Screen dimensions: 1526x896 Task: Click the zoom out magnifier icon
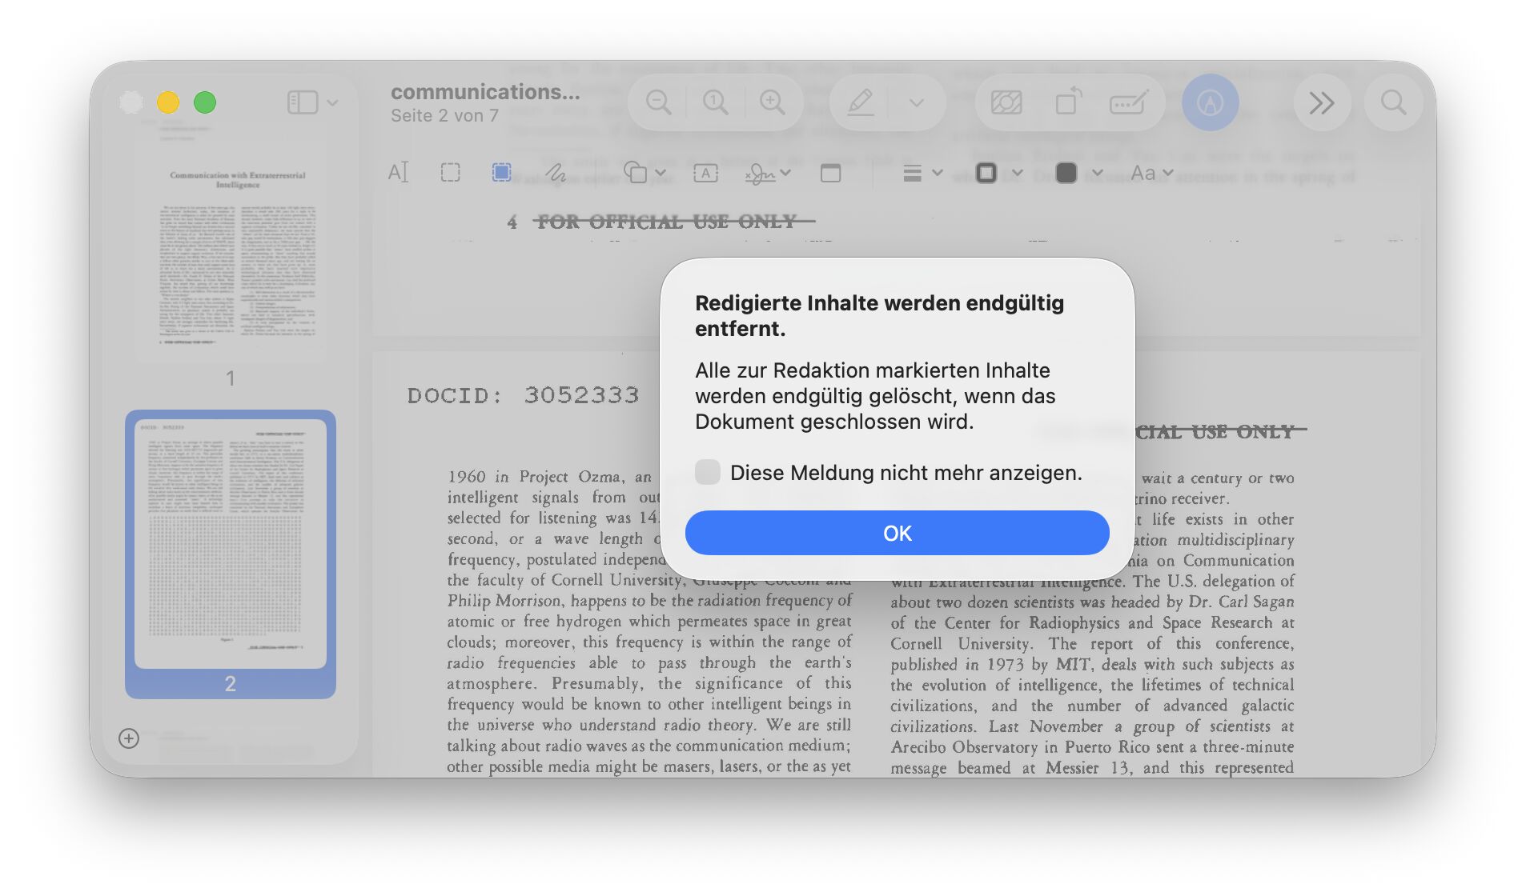coord(658,102)
